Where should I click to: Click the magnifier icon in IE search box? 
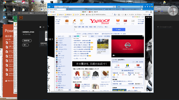[x=140, y=7]
